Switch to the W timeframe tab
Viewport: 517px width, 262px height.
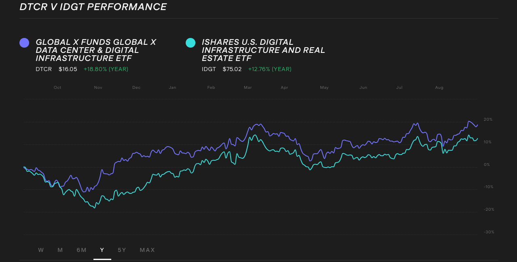click(41, 250)
